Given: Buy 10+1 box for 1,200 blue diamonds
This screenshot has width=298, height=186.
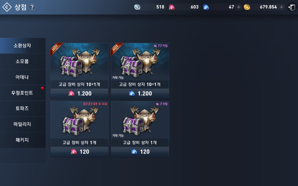Looking at the screenshot, I should click(140, 93).
